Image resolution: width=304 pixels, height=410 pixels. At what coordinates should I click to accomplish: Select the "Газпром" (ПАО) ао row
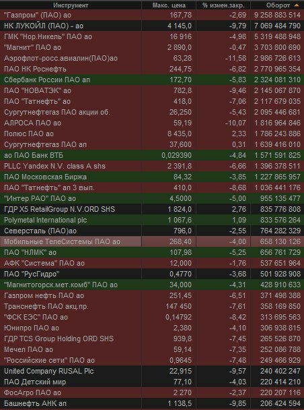(152, 15)
